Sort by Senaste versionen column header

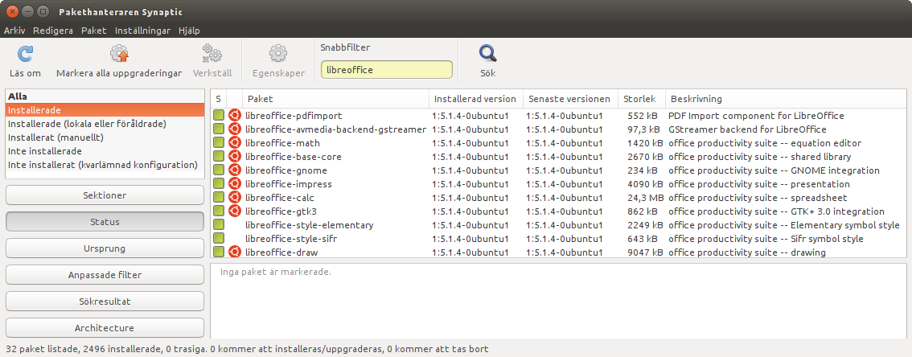(x=570, y=99)
